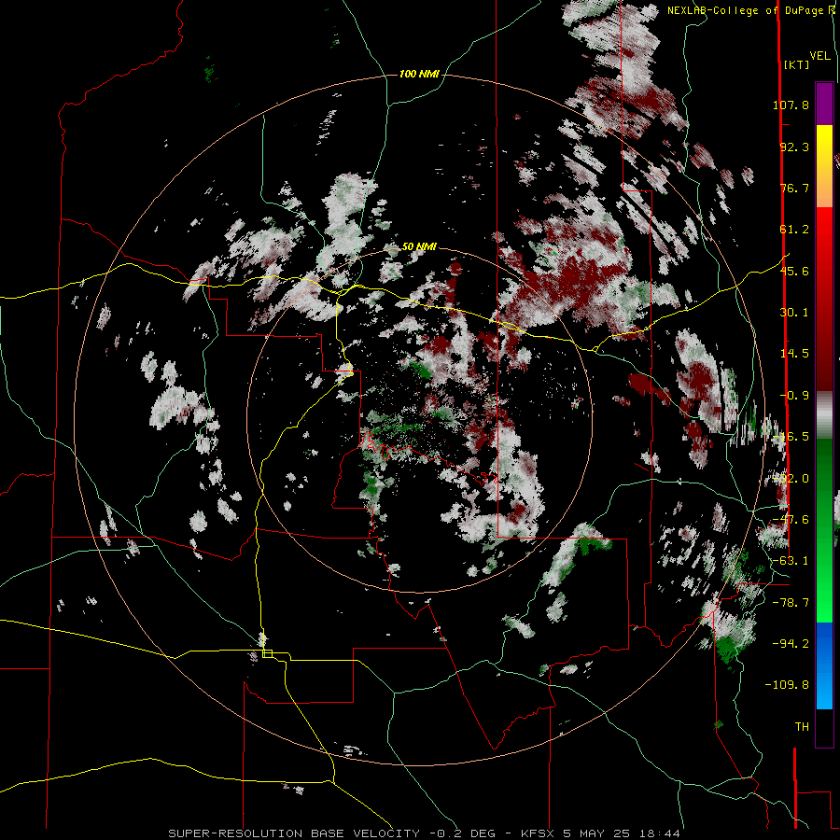Click the 50 NMI range ring label
Screen dimensions: 840x840
coord(419,246)
